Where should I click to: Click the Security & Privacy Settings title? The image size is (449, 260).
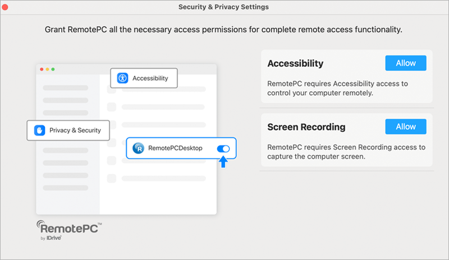click(223, 7)
